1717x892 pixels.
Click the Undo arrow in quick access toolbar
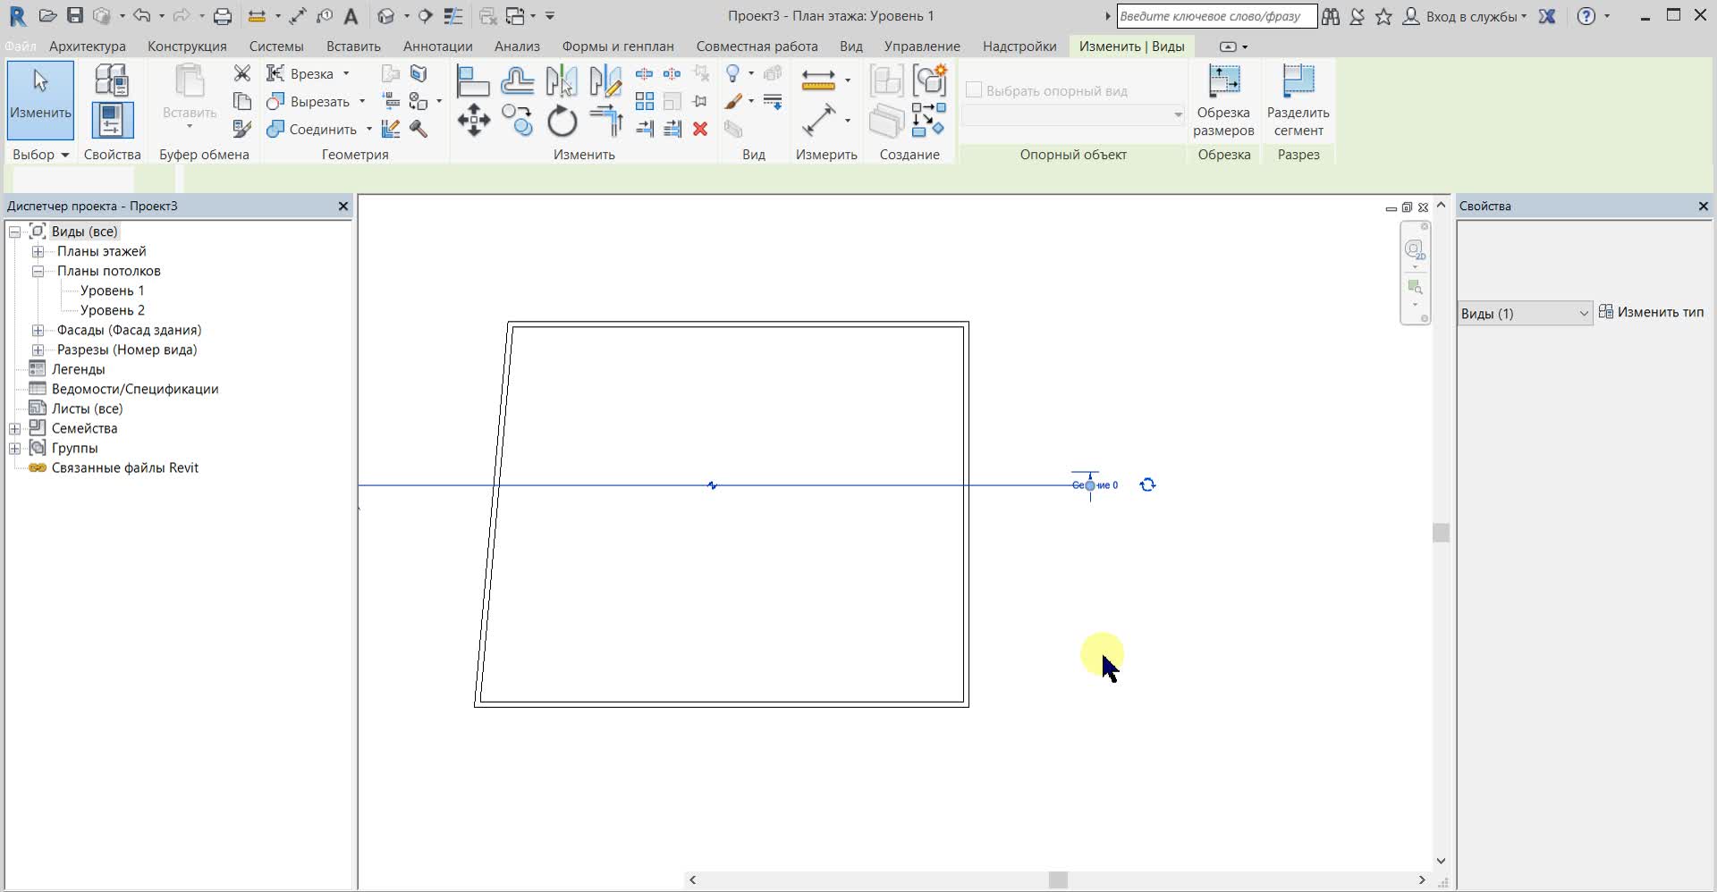point(141,16)
